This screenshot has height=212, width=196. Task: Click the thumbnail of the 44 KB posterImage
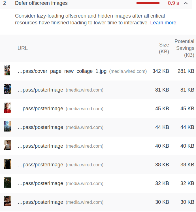pos(7,126)
